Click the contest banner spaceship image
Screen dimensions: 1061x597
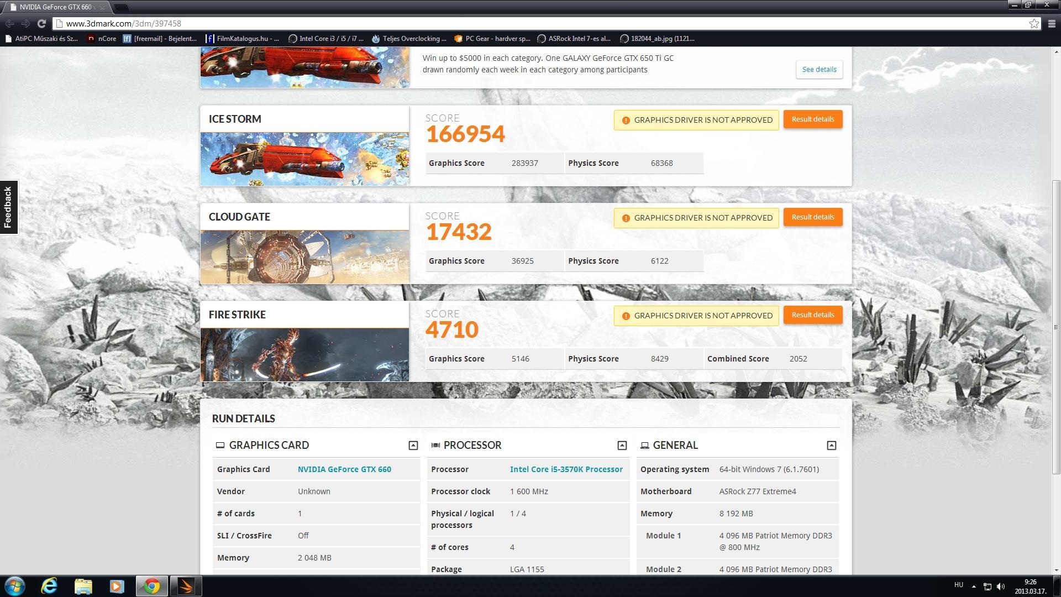304,67
